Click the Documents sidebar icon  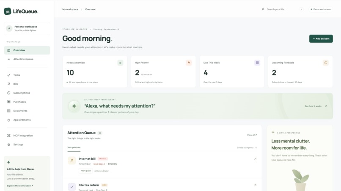(x=9, y=111)
